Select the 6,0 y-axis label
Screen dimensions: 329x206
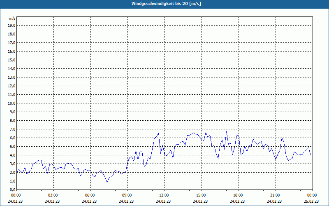tap(12, 138)
